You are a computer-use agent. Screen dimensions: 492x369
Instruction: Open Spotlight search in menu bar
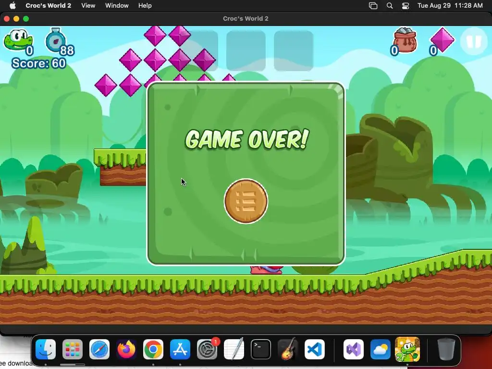tap(390, 6)
